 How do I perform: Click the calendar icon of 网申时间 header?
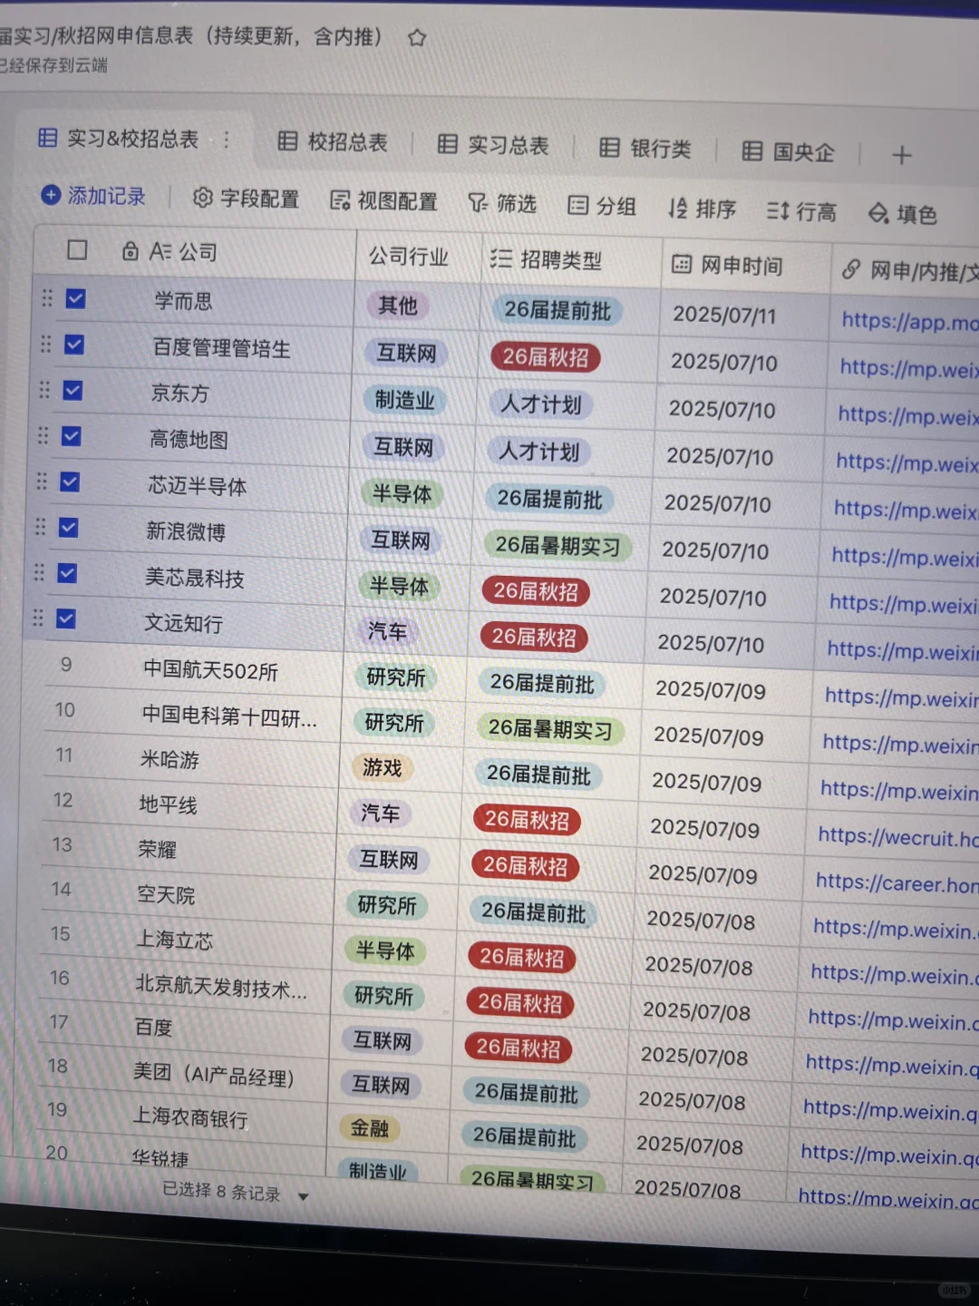tap(682, 264)
